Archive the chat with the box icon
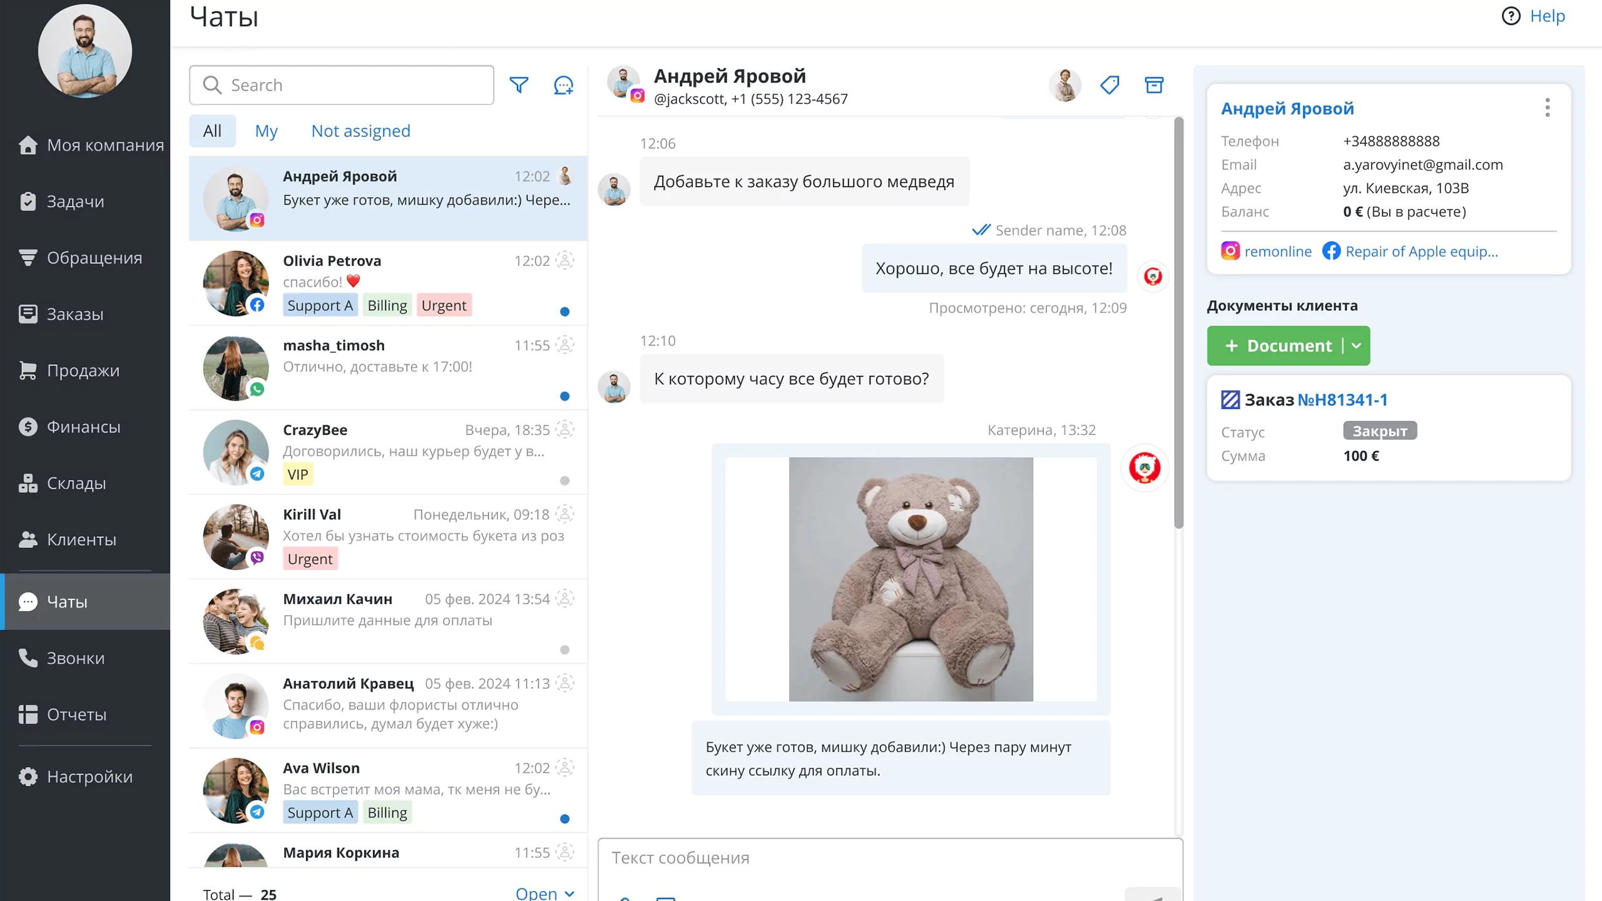Image resolution: width=1602 pixels, height=901 pixels. [1154, 84]
